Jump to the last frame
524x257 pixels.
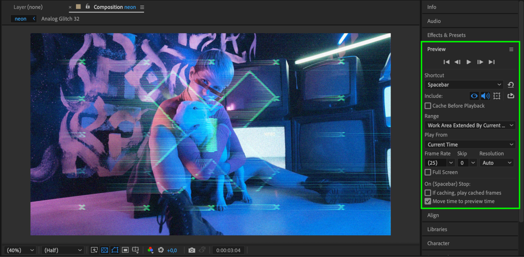tap(491, 62)
